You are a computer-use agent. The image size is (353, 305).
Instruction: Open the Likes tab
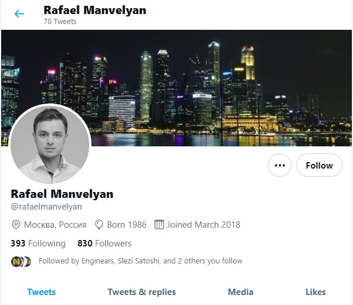point(315,292)
